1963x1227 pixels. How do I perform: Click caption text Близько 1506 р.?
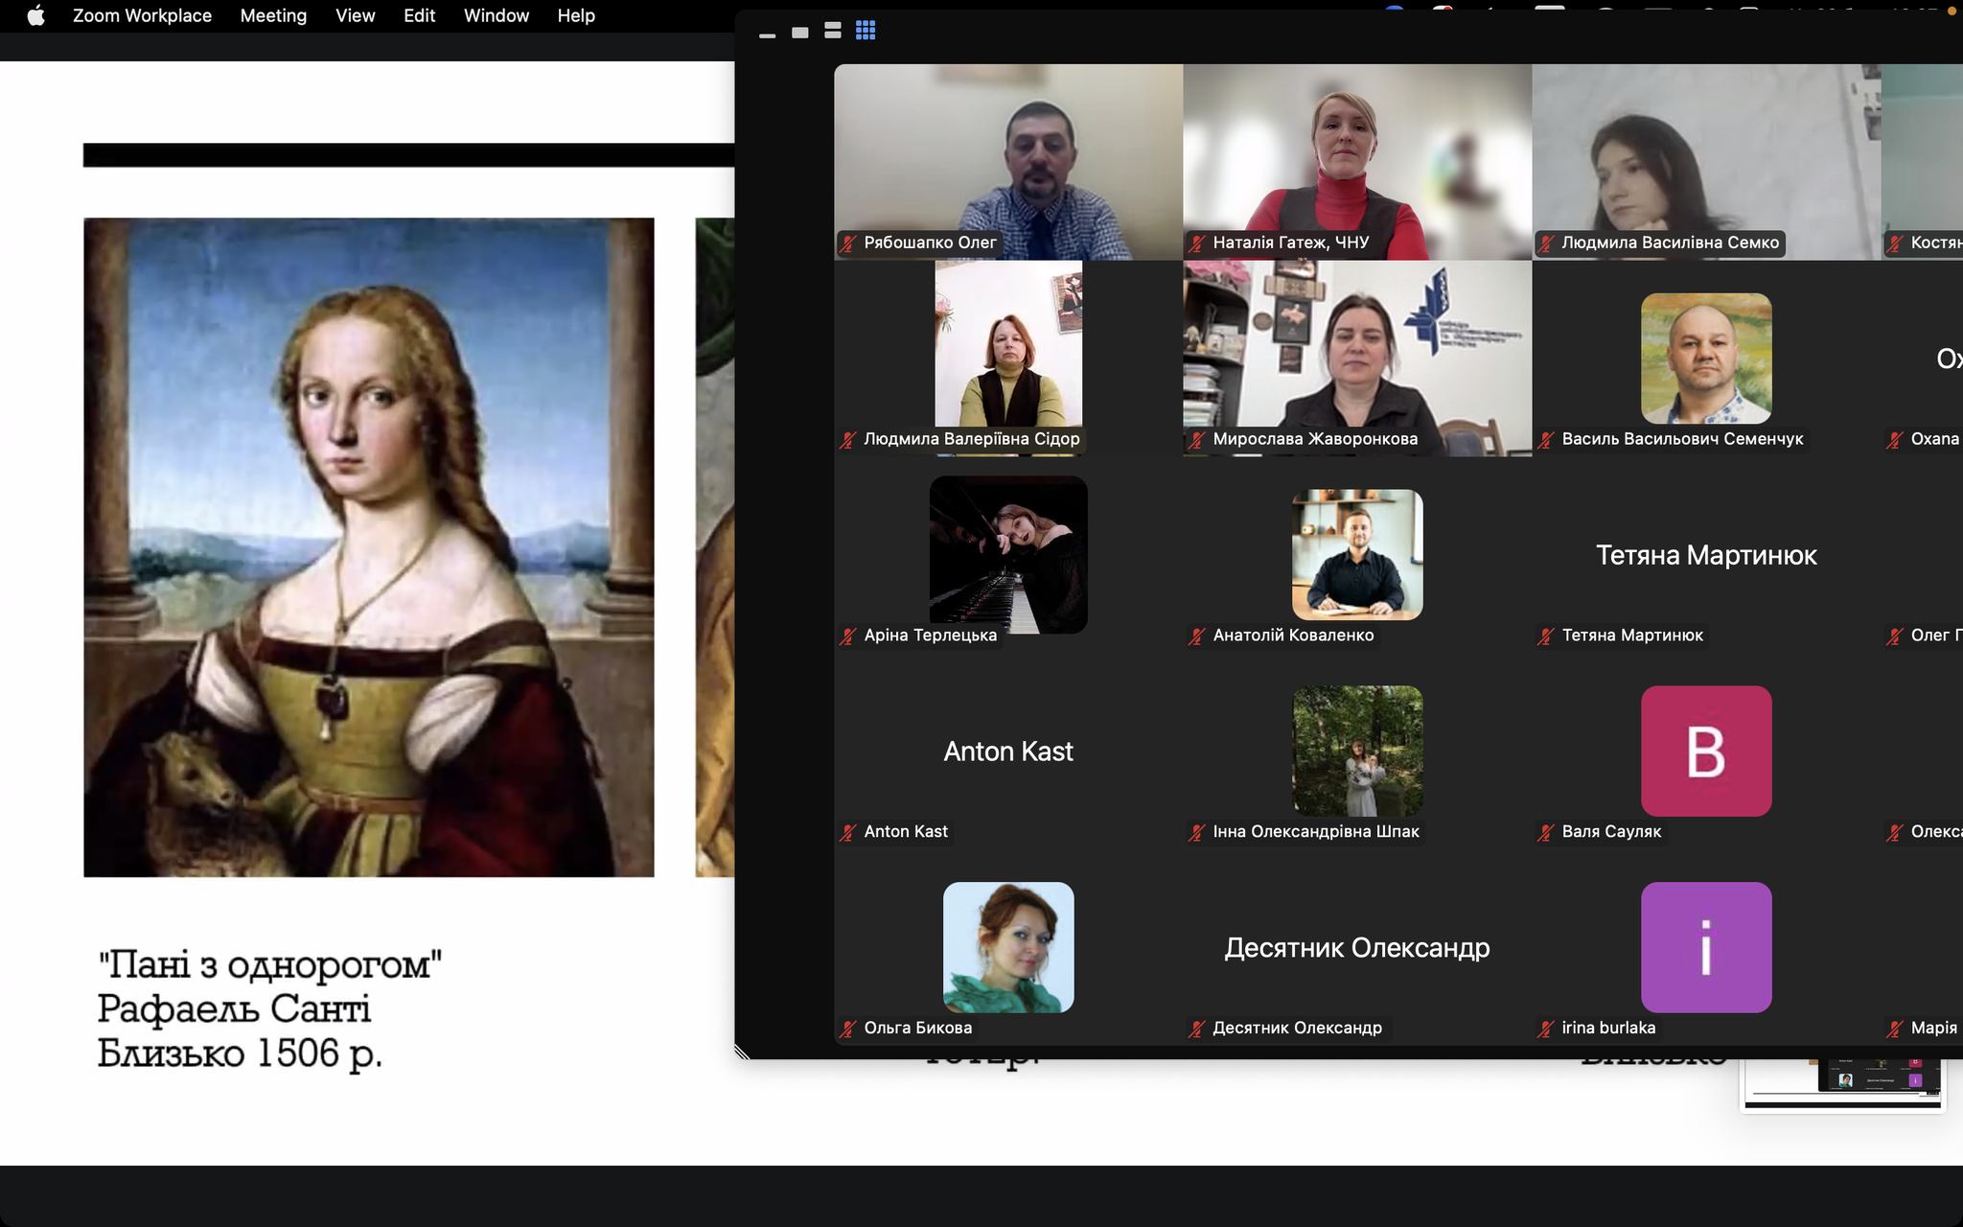[240, 1053]
